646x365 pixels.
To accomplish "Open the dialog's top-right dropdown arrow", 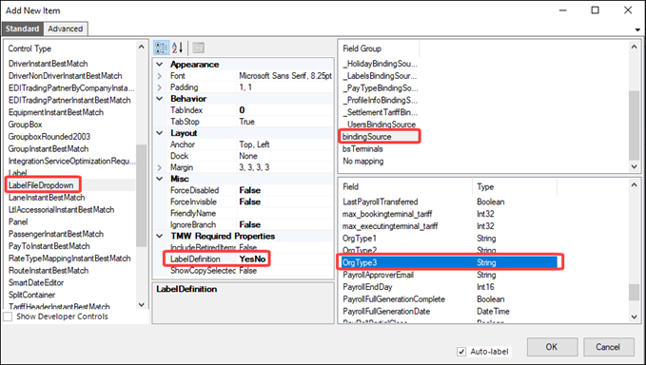I will [x=637, y=29].
